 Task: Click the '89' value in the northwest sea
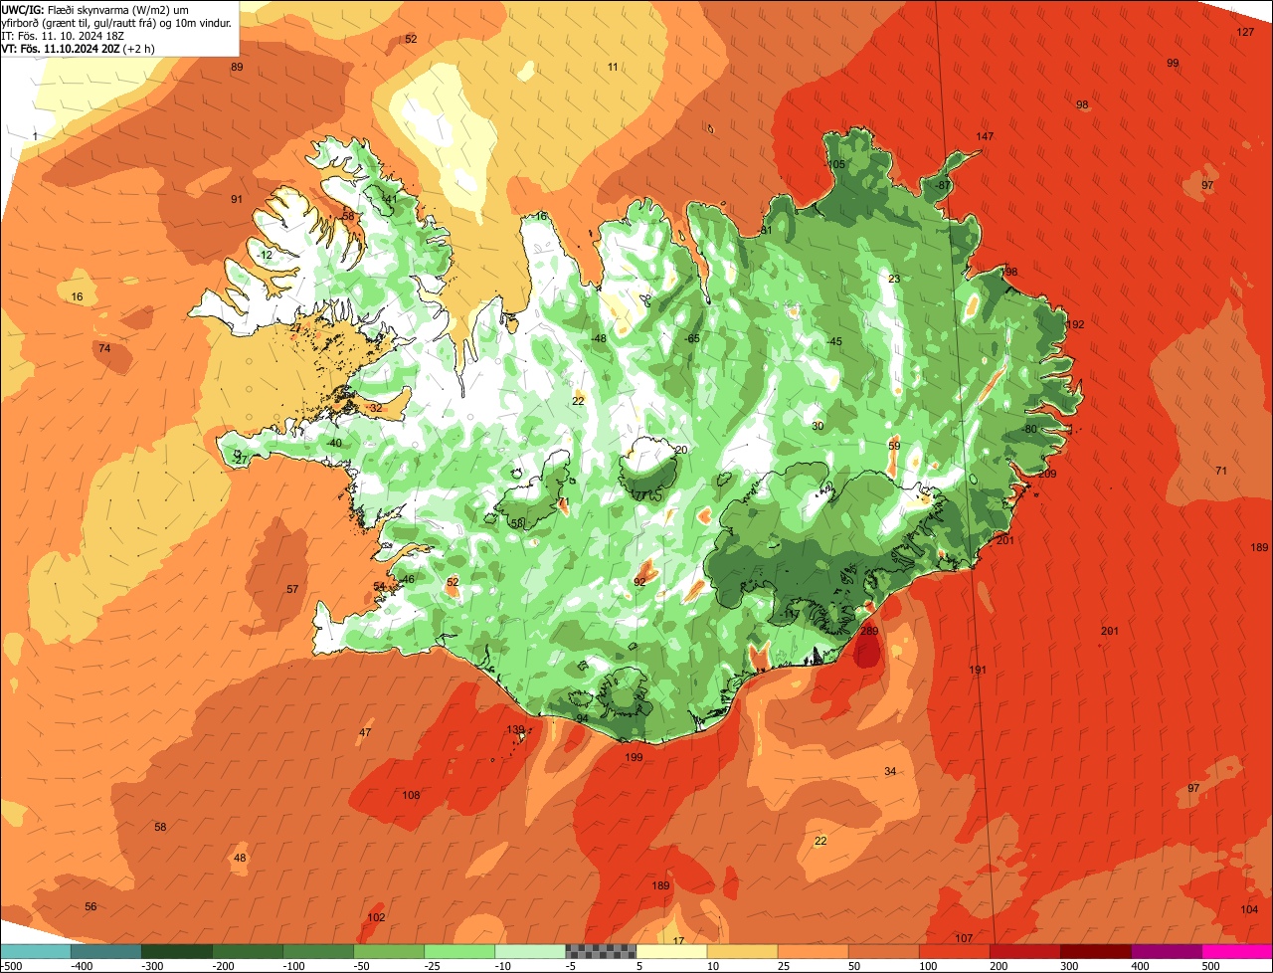237,67
